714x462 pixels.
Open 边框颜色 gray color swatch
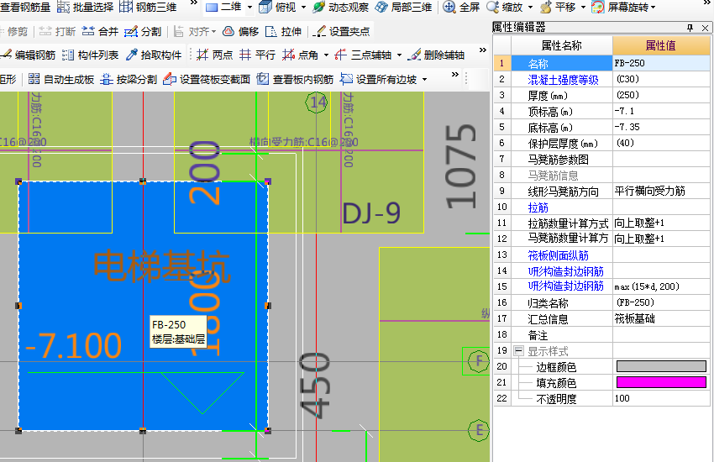click(x=661, y=366)
